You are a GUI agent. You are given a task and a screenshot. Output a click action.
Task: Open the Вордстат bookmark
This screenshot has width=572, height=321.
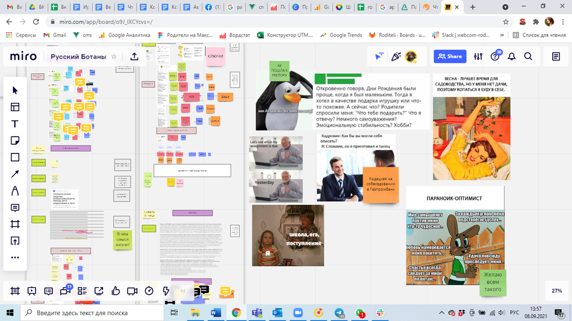click(x=235, y=35)
